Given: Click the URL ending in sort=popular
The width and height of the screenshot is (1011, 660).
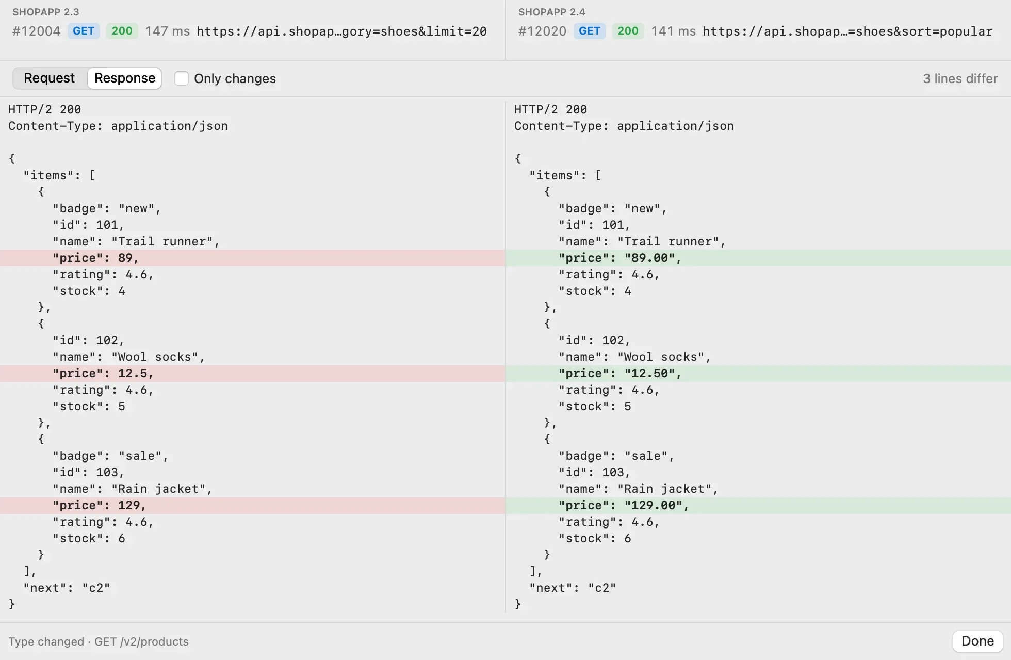Looking at the screenshot, I should (x=847, y=31).
